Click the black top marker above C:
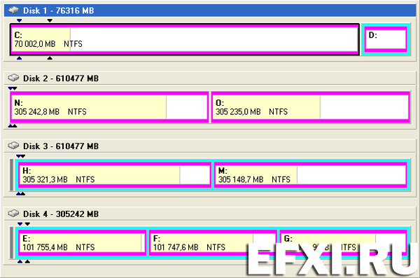The width and height of the screenshot is (420, 278). (50, 20)
